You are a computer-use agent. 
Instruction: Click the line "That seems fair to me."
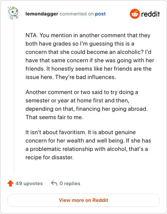click(x=54, y=117)
